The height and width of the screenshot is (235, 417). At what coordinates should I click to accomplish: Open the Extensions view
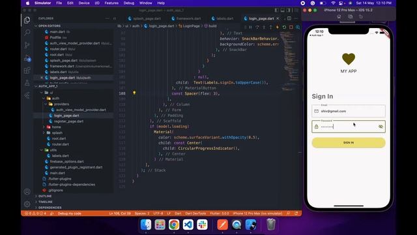27,70
